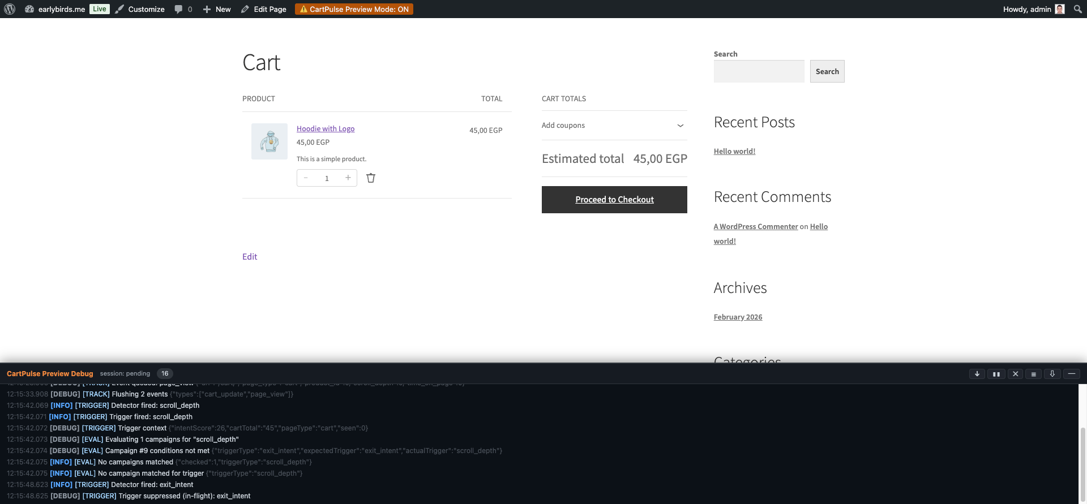
Task: Pause the CartPulse debug log
Action: pos(996,374)
